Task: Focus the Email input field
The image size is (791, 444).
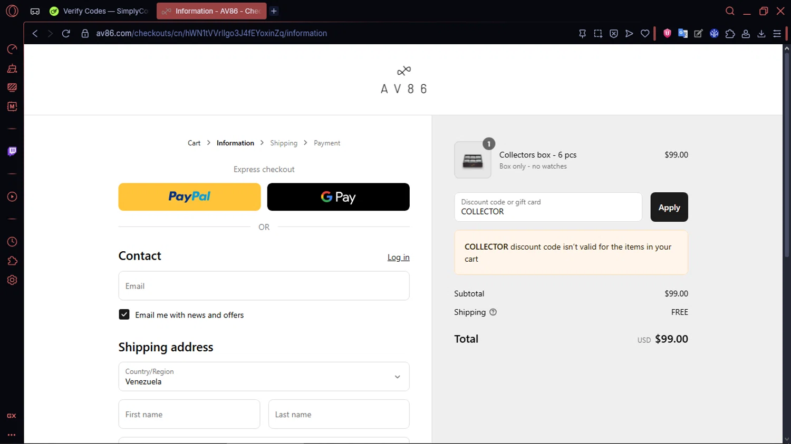Action: [x=264, y=286]
